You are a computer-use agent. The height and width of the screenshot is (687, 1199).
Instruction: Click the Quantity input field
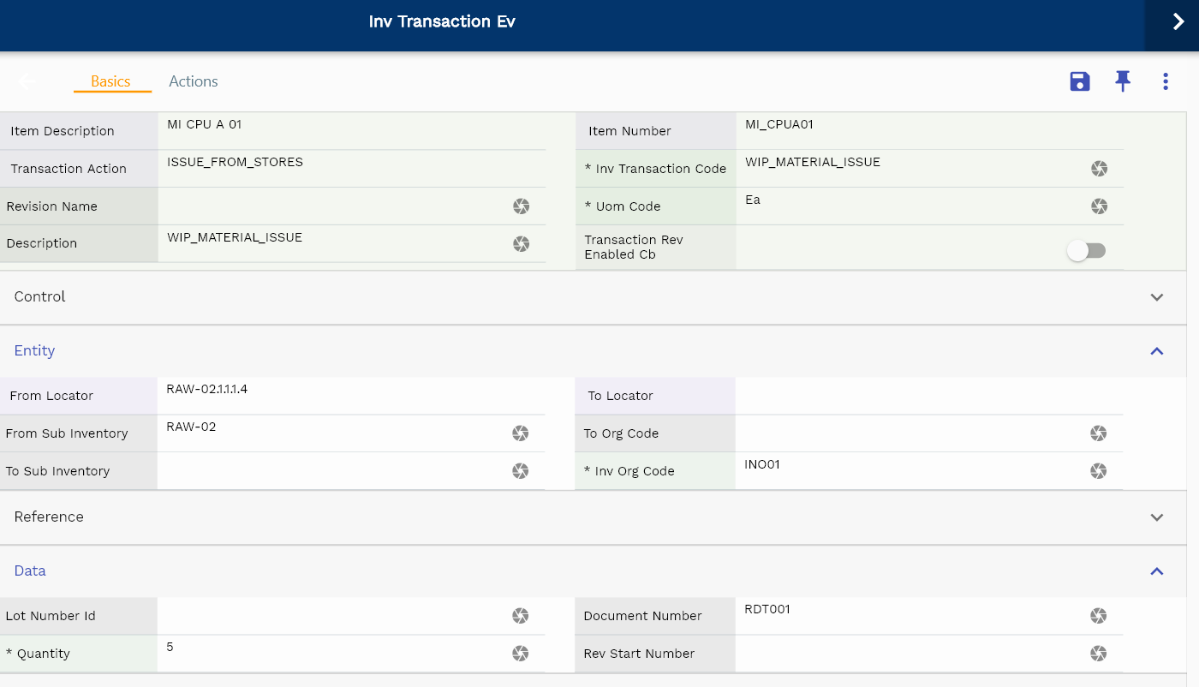[334, 654]
